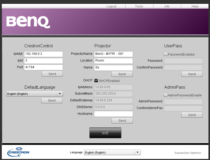Send the AdminPass password settings
Viewport: 210px width, 160px height.
(x=192, y=115)
